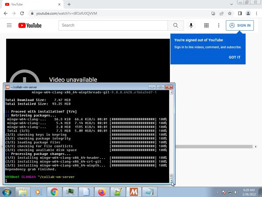
Task: Click 'Dependency grab finished.' text in terminal
Action: (x=31, y=169)
